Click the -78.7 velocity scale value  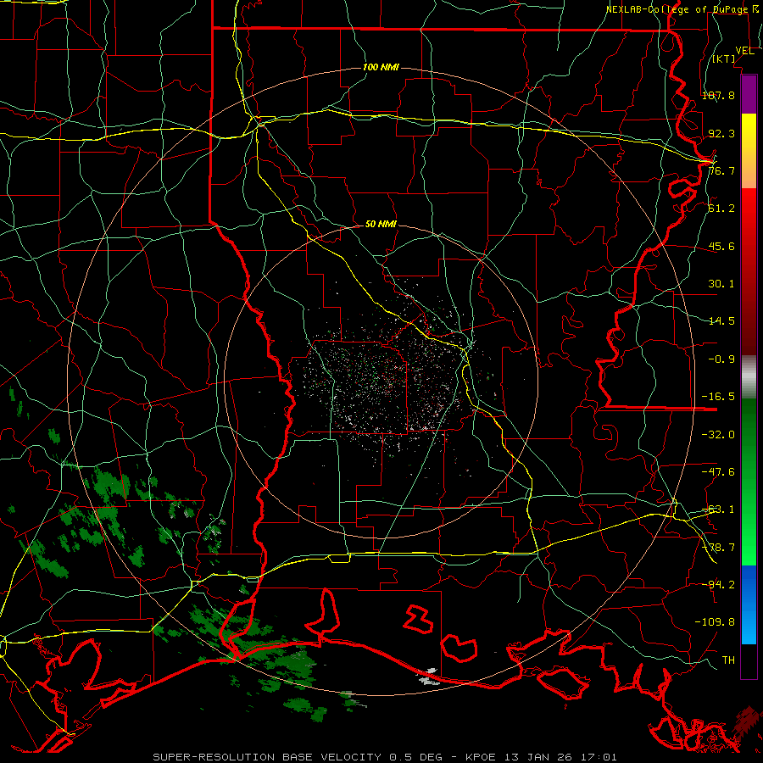[718, 548]
